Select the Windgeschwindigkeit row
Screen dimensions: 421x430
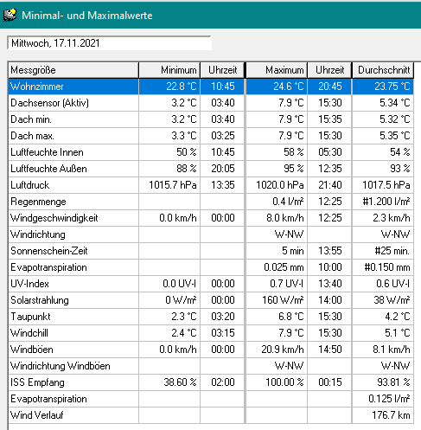[x=211, y=218]
